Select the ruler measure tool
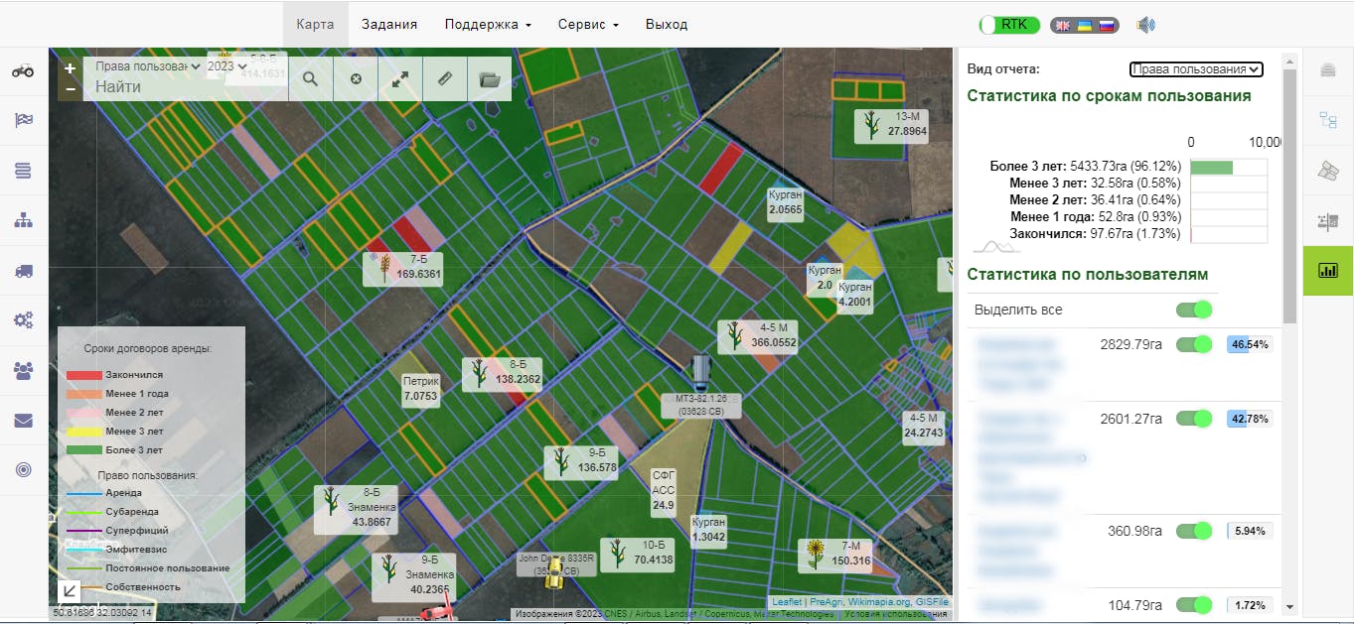 [445, 79]
